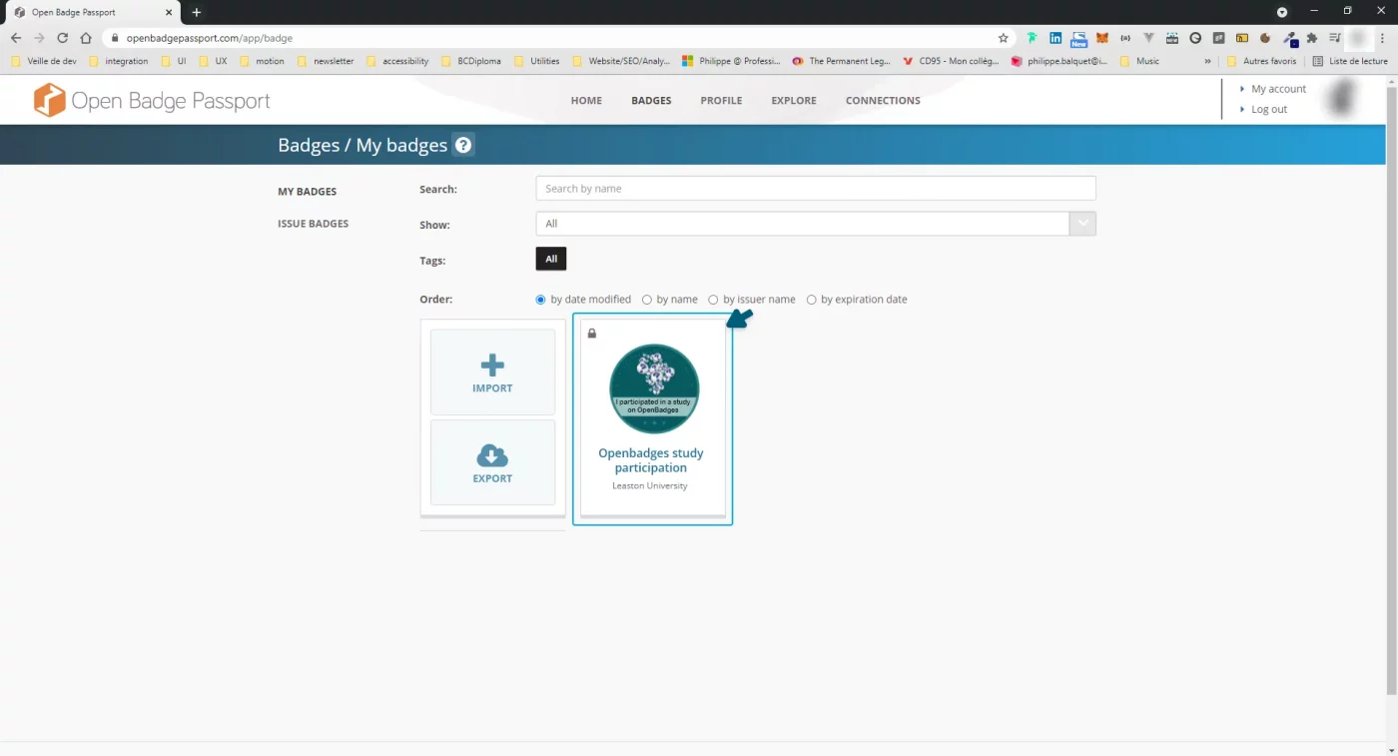
Task: Click the IMPORT button
Action: click(492, 373)
